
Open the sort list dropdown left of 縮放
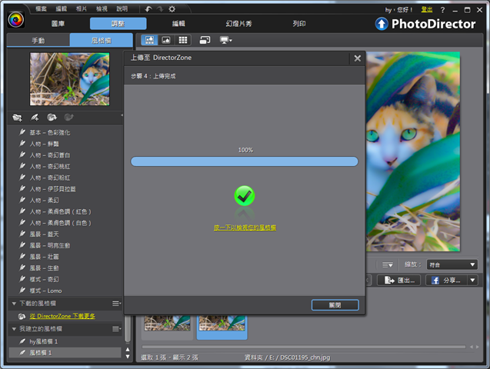(388, 264)
